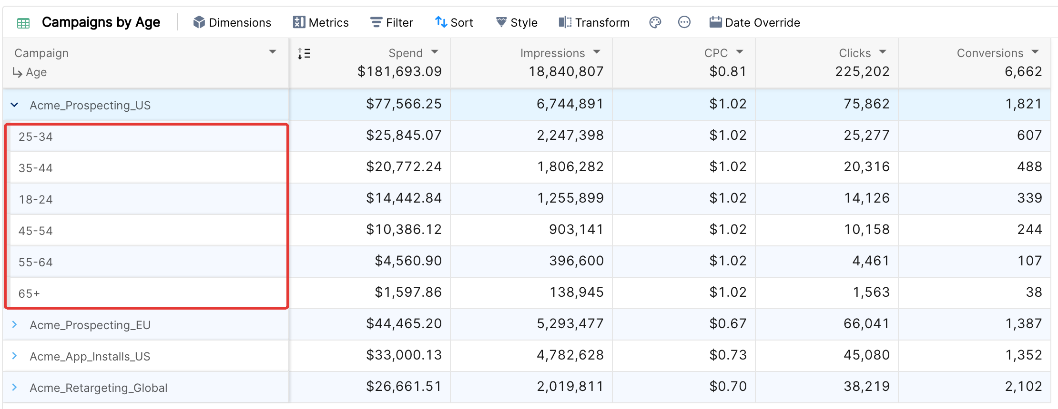This screenshot has width=1058, height=409.
Task: Open the CPC column dropdown arrow
Action: (740, 52)
